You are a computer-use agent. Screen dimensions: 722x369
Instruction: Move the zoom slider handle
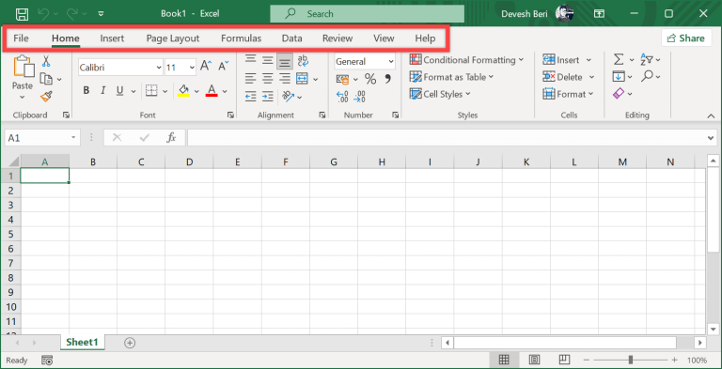(x=631, y=360)
